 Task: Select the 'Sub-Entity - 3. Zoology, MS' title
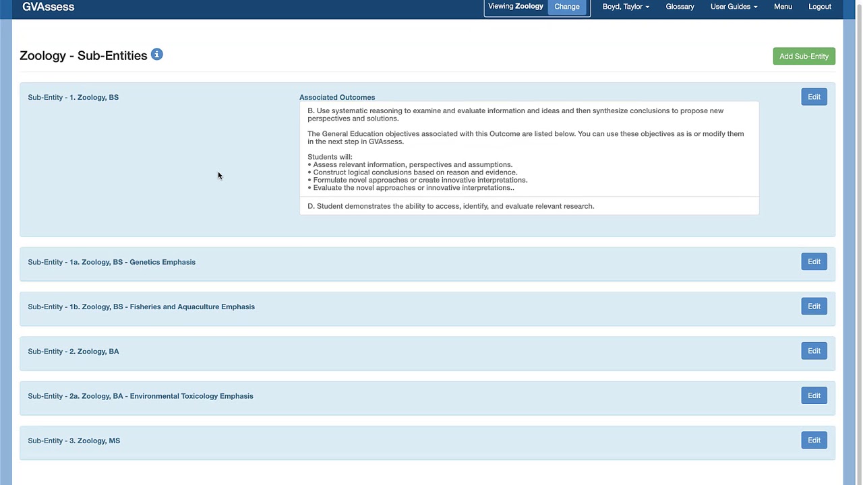coord(73,441)
